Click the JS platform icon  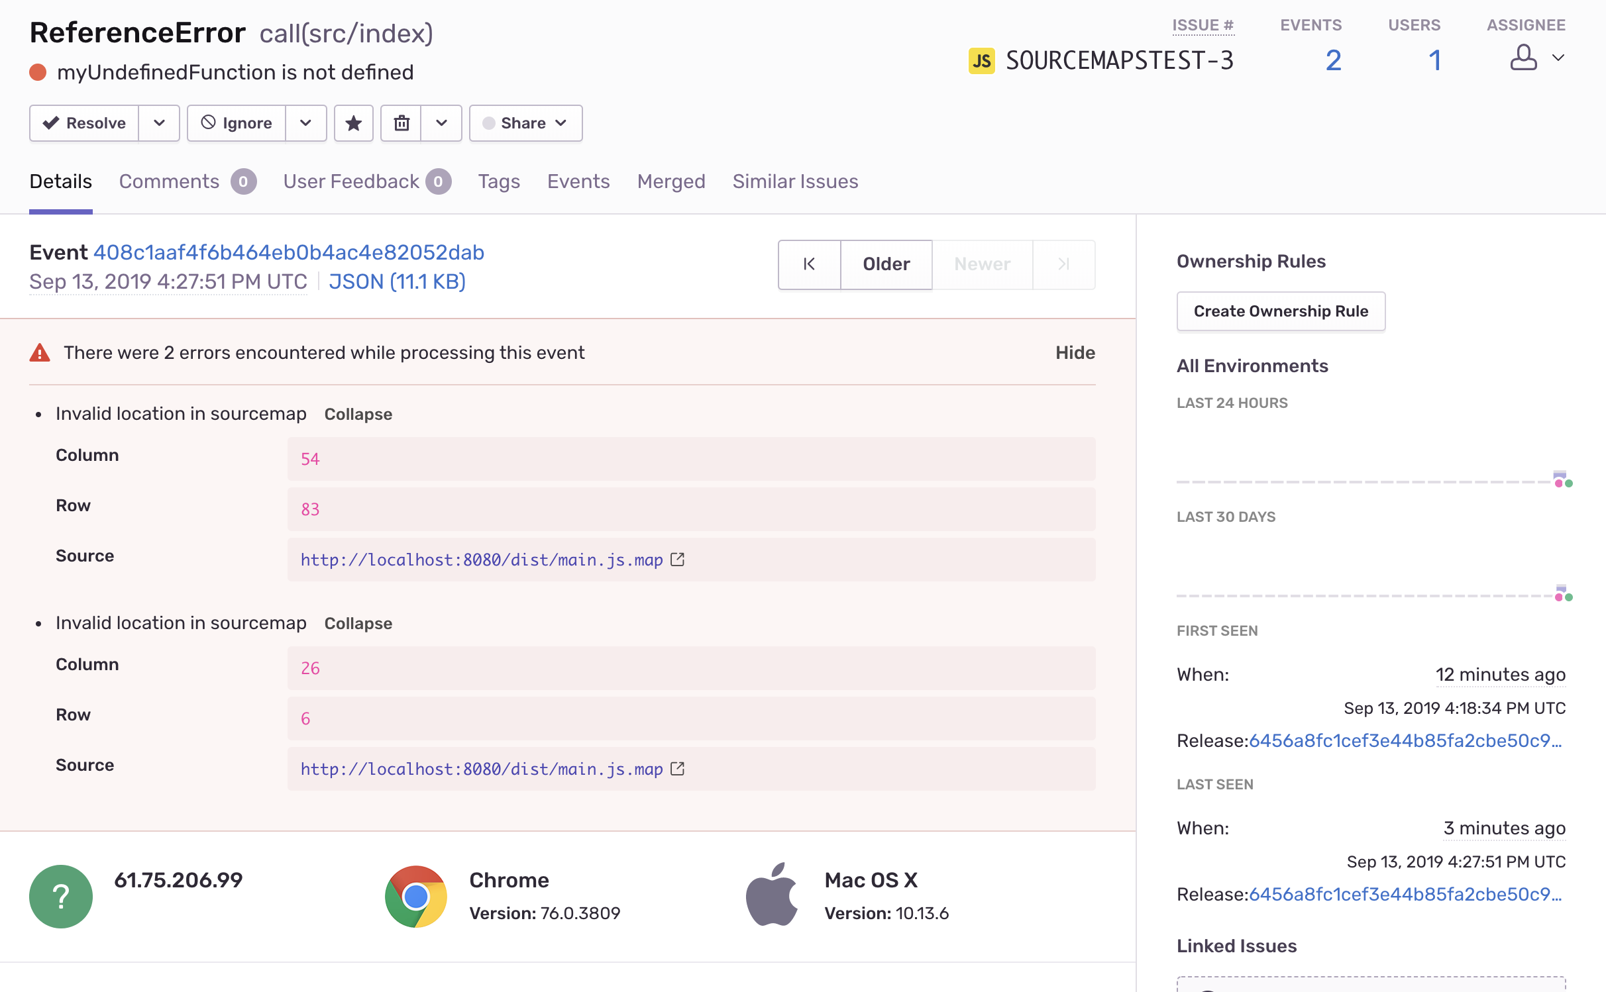(981, 61)
